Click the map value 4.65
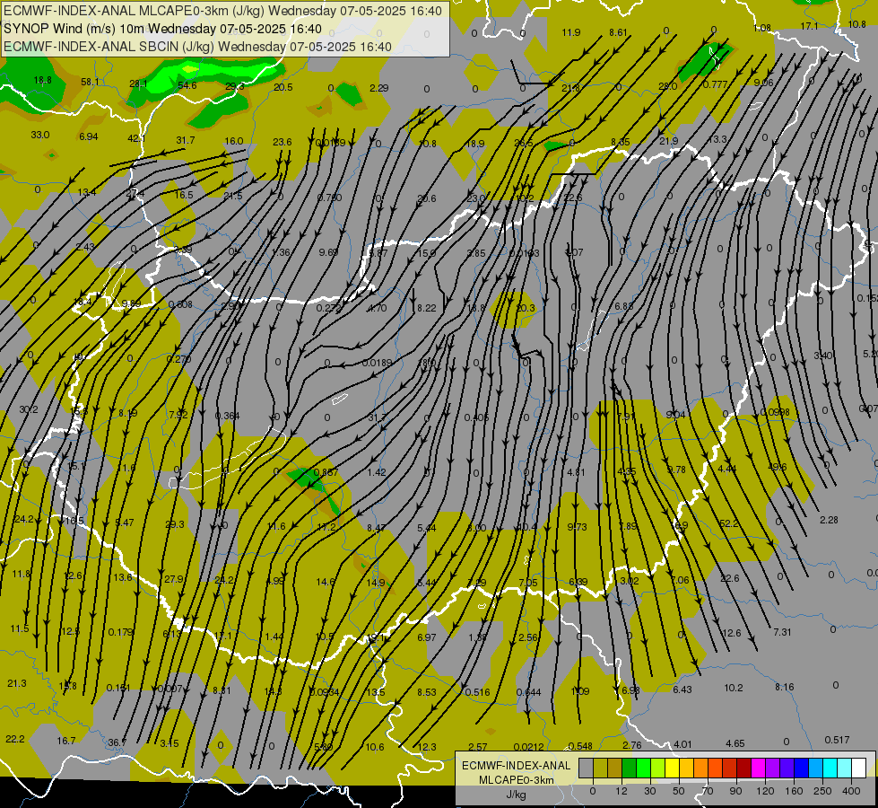This screenshot has height=808, width=878. click(x=735, y=743)
